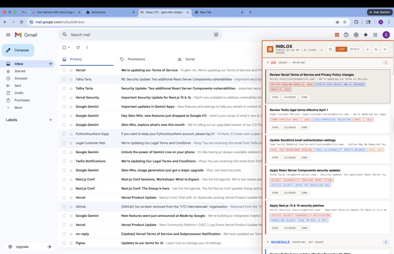This screenshot has width=394, height=254.
Task: Open Chrome three-dot menu
Action: 389,22
